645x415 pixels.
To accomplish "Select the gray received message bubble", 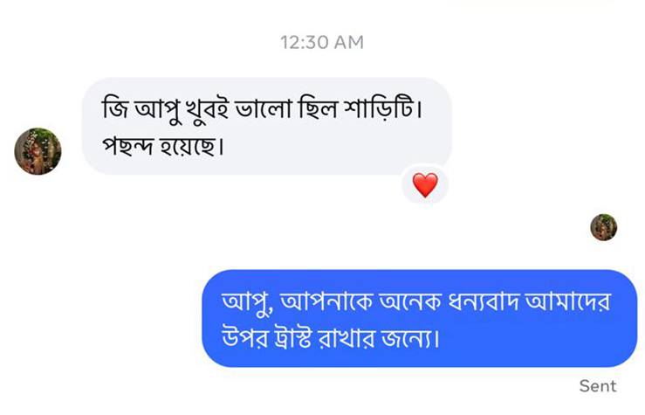I will pyautogui.click(x=266, y=127).
